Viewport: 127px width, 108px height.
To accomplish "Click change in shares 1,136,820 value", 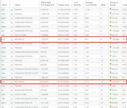I will point(115,31).
